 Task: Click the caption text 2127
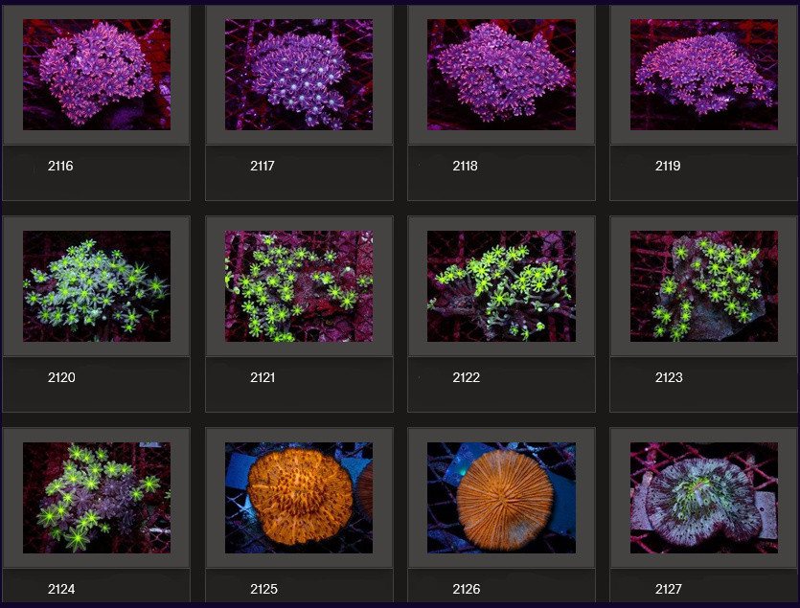[669, 589]
